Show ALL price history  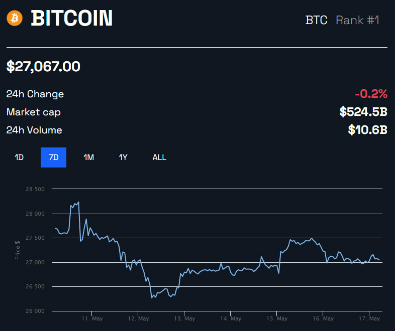[x=159, y=157]
